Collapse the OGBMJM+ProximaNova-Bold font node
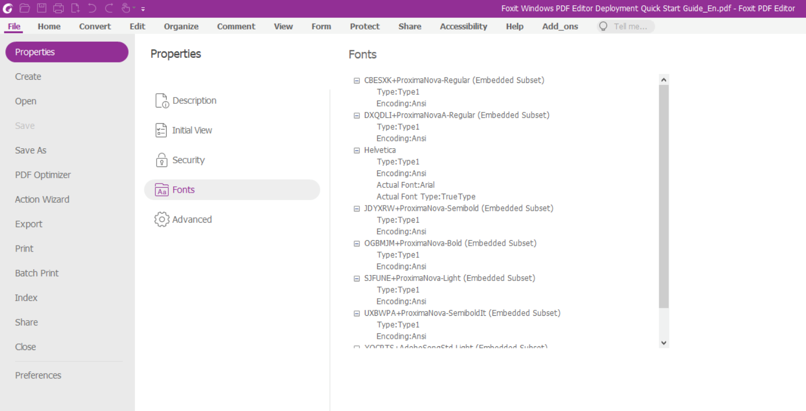Viewport: 806px width, 411px height. pyautogui.click(x=357, y=243)
